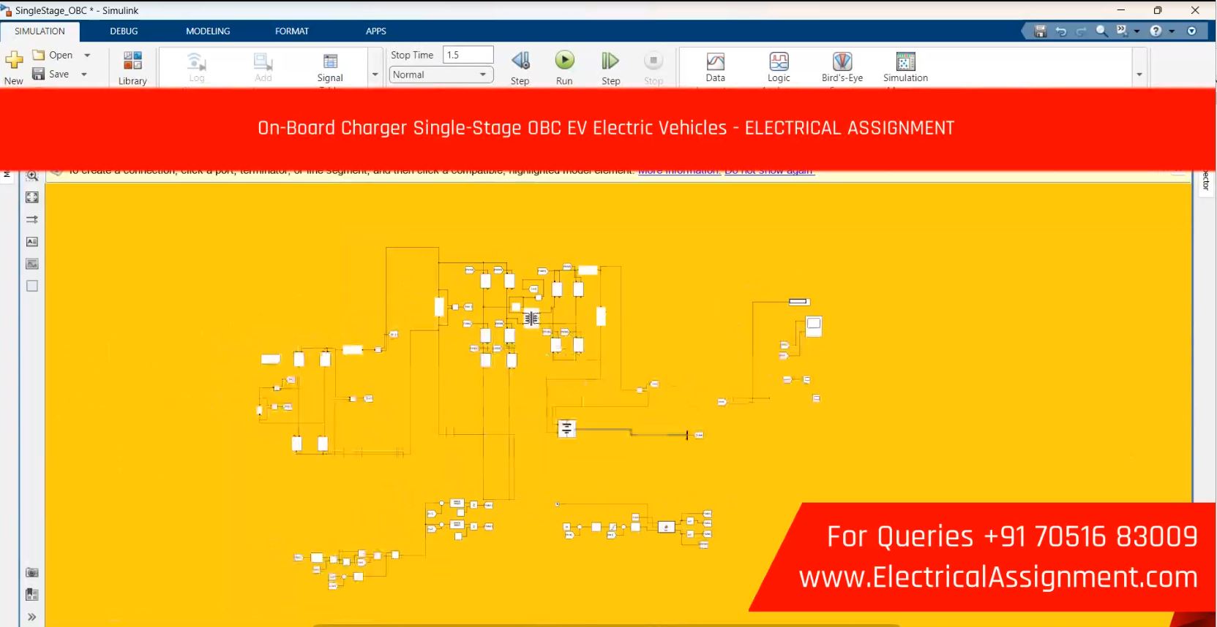The width and height of the screenshot is (1217, 627).
Task: Switch to the MODELING tab
Action: click(x=208, y=31)
